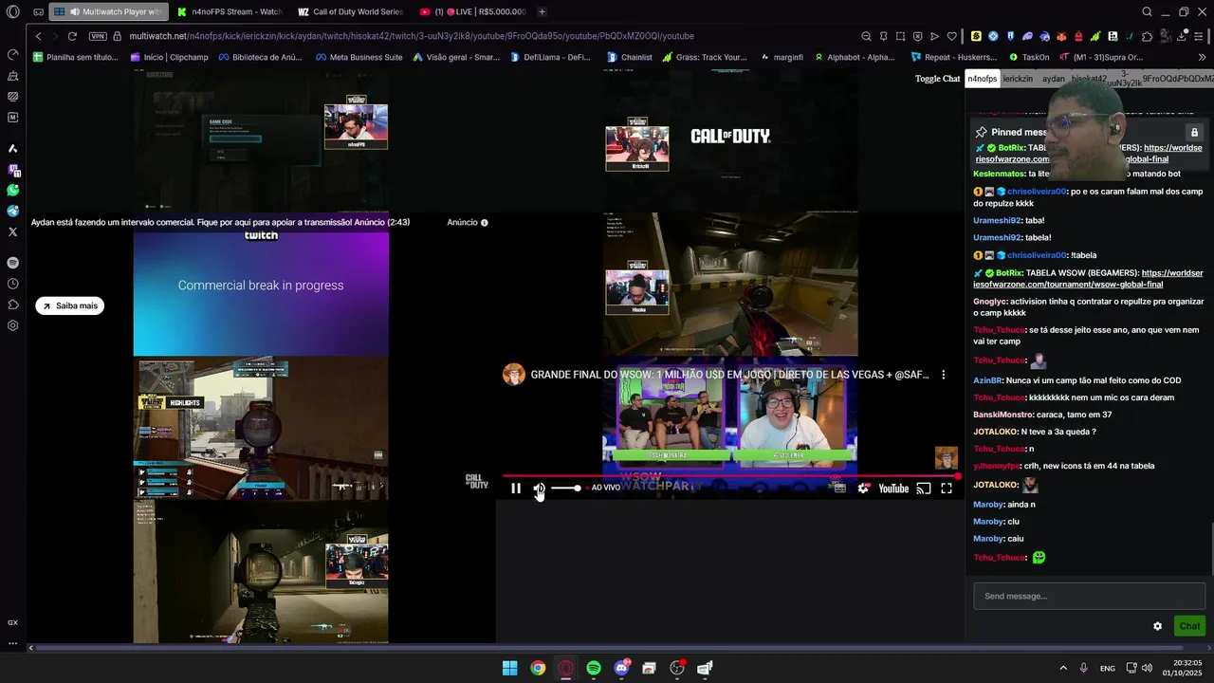Viewport: 1214px width, 683px height.
Task: Click the pin icon in address bar
Action: 883,36
